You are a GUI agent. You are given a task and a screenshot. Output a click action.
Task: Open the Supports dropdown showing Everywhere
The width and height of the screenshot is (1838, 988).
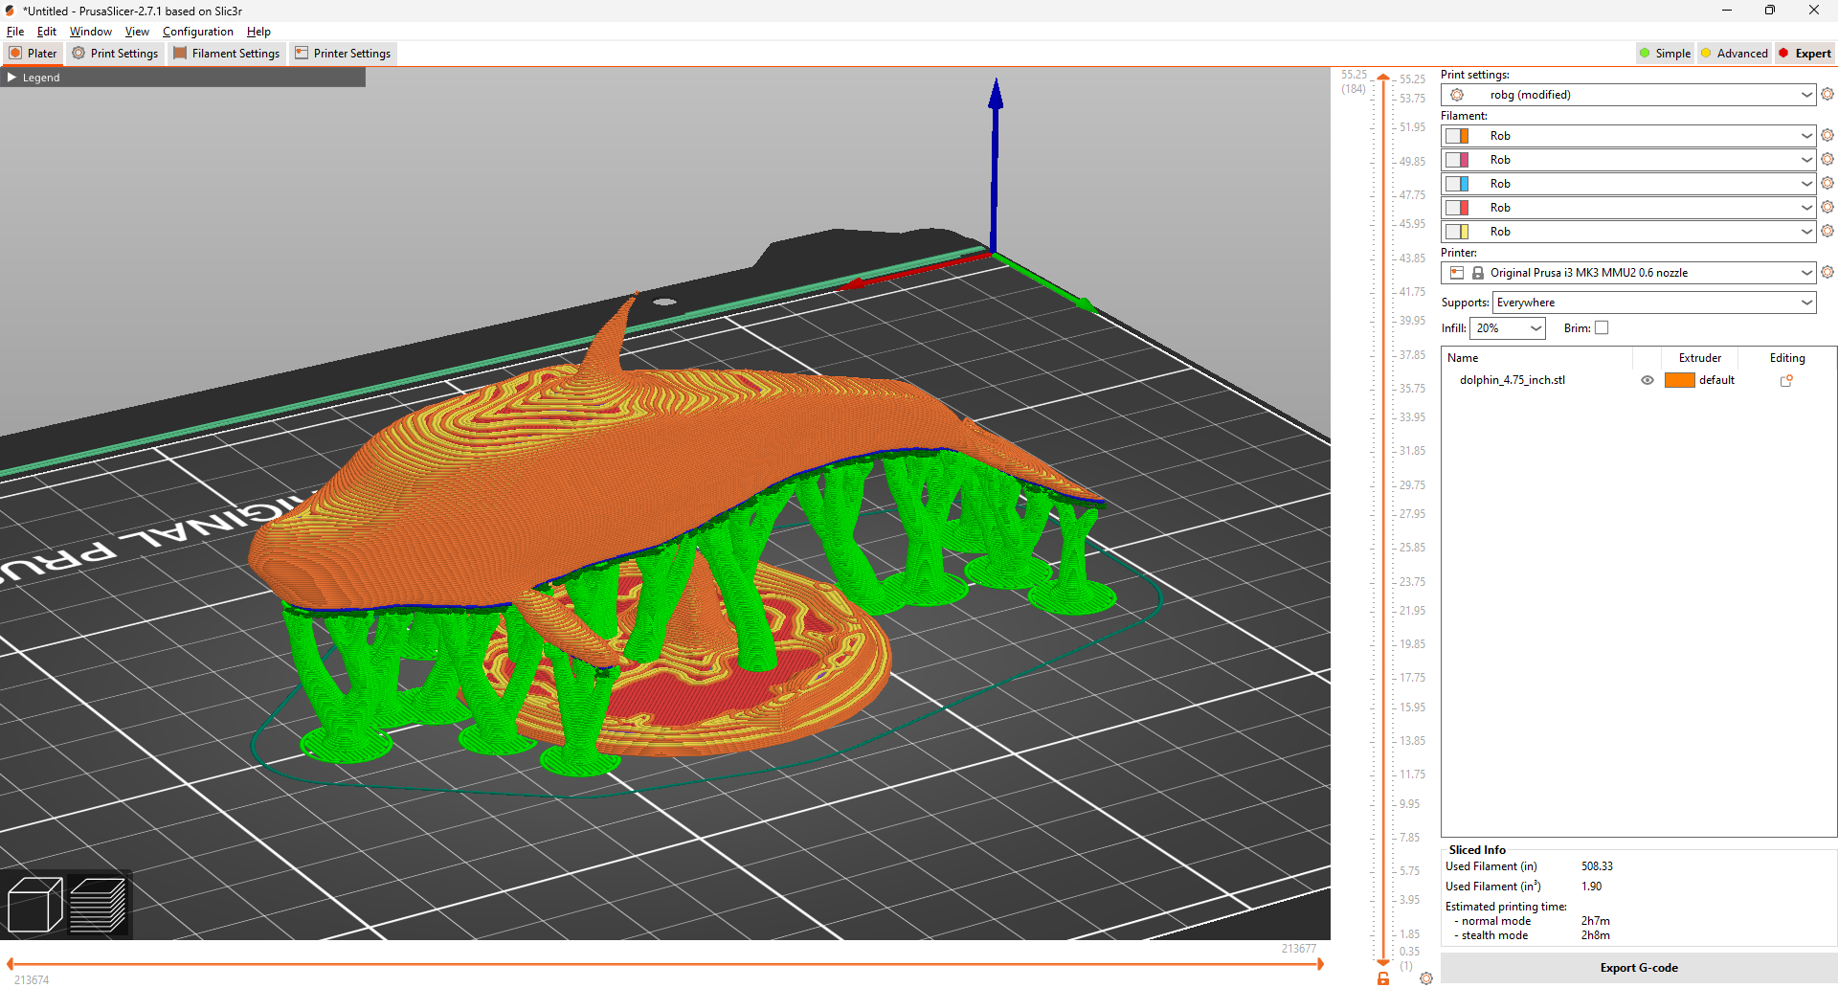[x=1653, y=303]
